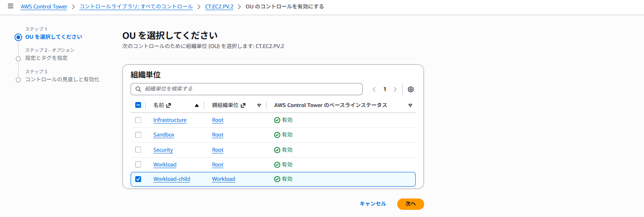The width and height of the screenshot is (644, 217).
Task: Focus the 組織単位を検索する search field
Action: (246, 89)
